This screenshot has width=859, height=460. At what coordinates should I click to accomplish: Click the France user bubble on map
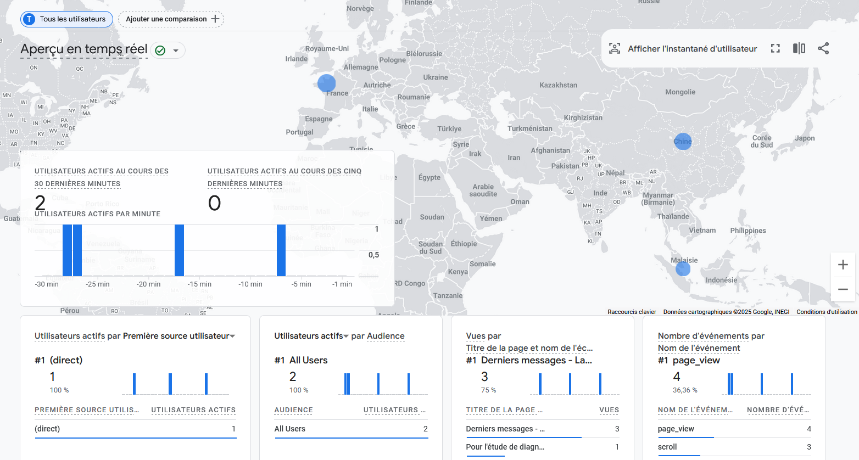click(x=326, y=83)
